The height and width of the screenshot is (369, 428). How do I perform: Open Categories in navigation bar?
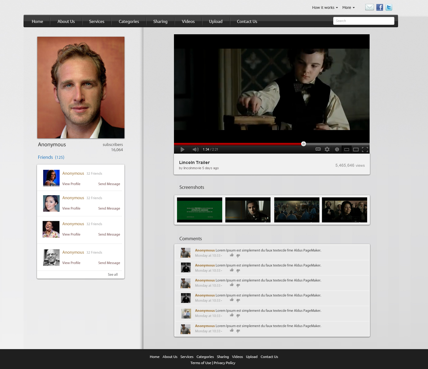(129, 21)
